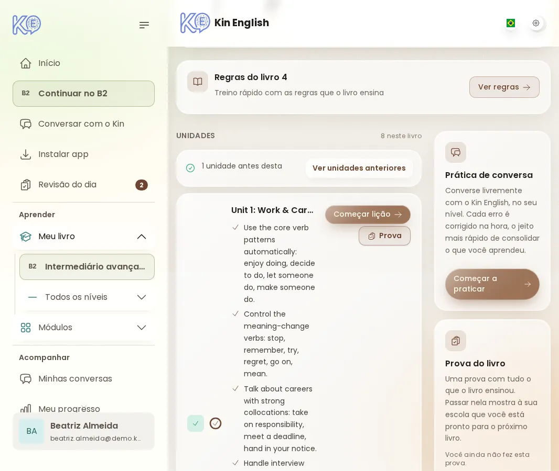Collapse sidebar with the hamburger menu icon
This screenshot has height=471, width=559.
(x=144, y=25)
